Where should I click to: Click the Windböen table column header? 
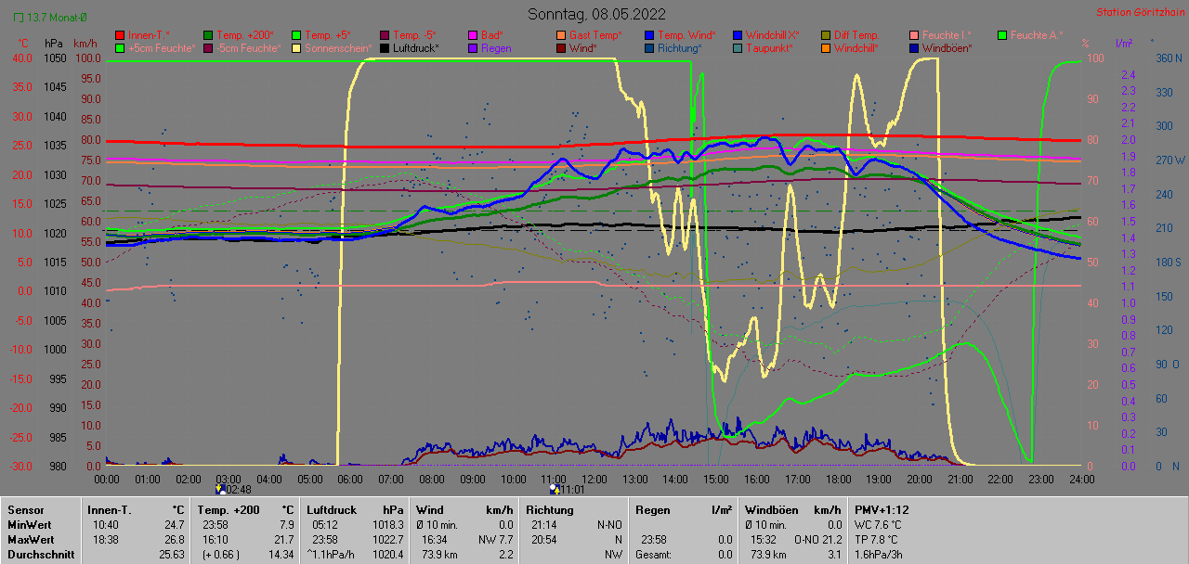(773, 510)
